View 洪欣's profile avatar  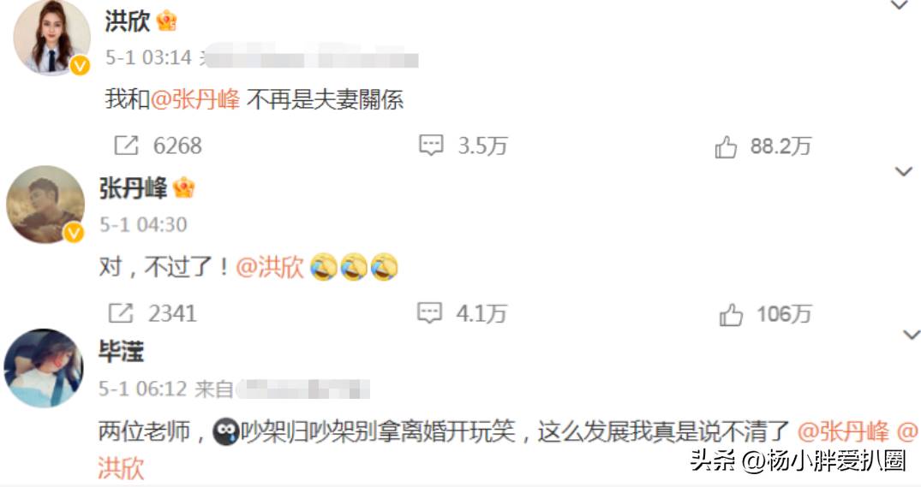[51, 38]
